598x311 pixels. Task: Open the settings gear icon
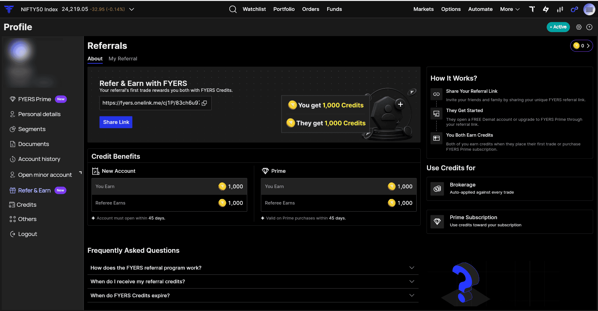coord(579,27)
